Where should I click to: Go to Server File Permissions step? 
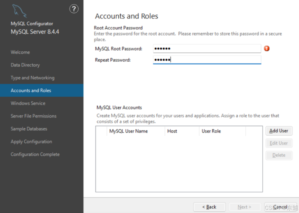tap(34, 116)
